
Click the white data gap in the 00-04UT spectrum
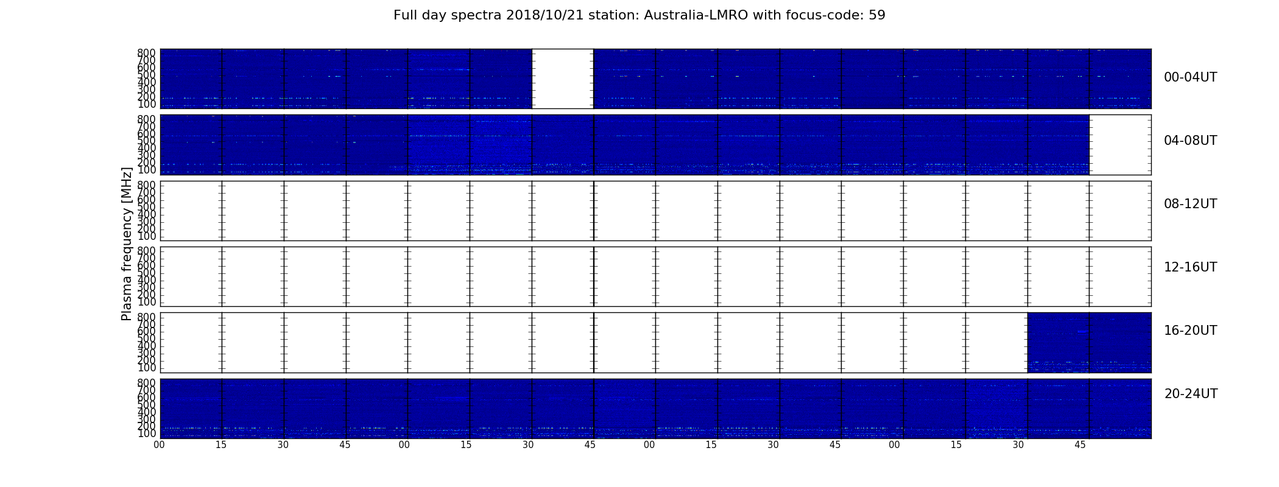pyautogui.click(x=563, y=79)
